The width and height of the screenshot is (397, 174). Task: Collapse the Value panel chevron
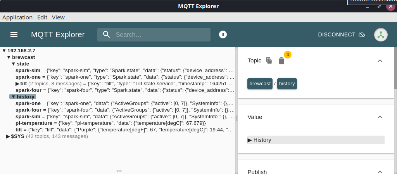(x=380, y=117)
